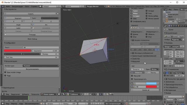Open the 24 fps frame rate dropdown

tap(179, 61)
